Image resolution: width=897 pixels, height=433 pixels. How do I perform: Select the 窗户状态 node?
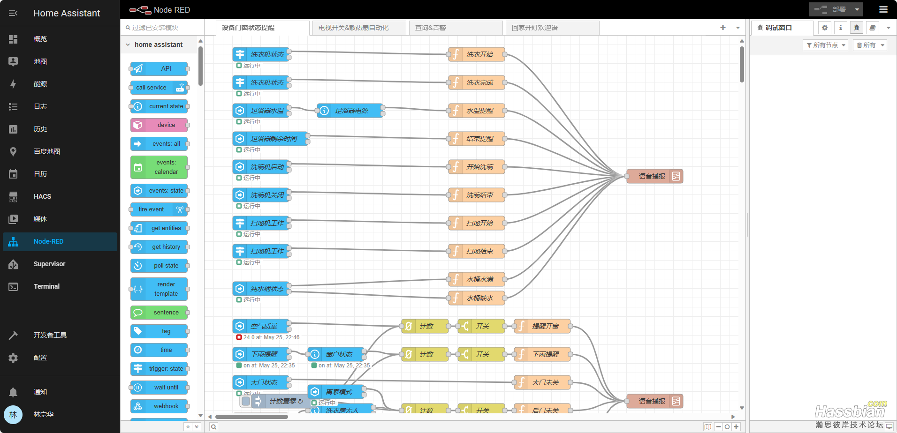[336, 354]
